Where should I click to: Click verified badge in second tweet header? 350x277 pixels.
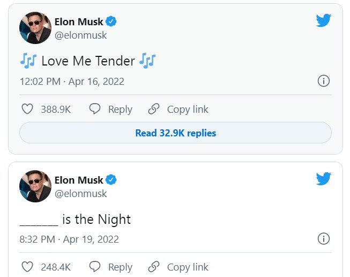pyautogui.click(x=111, y=180)
